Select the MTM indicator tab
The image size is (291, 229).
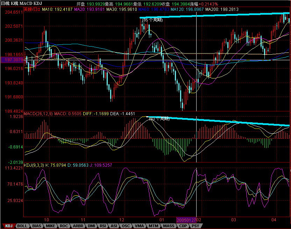[154, 226]
